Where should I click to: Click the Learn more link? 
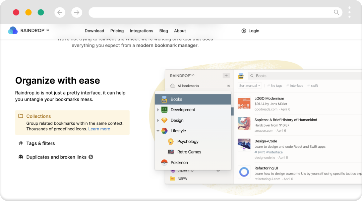pyautogui.click(x=99, y=129)
